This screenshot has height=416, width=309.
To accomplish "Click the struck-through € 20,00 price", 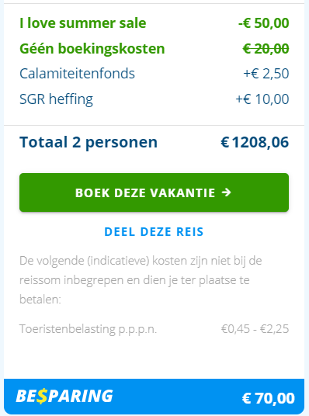I will (x=266, y=49).
